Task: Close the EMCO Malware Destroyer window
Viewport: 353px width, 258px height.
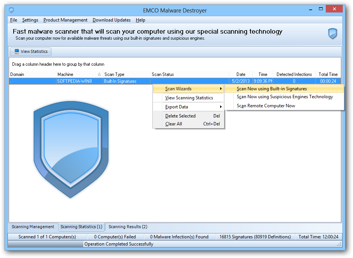Action: [334, 9]
